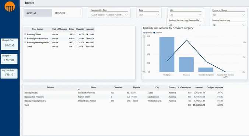Toggle Amount legend item in chart

[158, 33]
